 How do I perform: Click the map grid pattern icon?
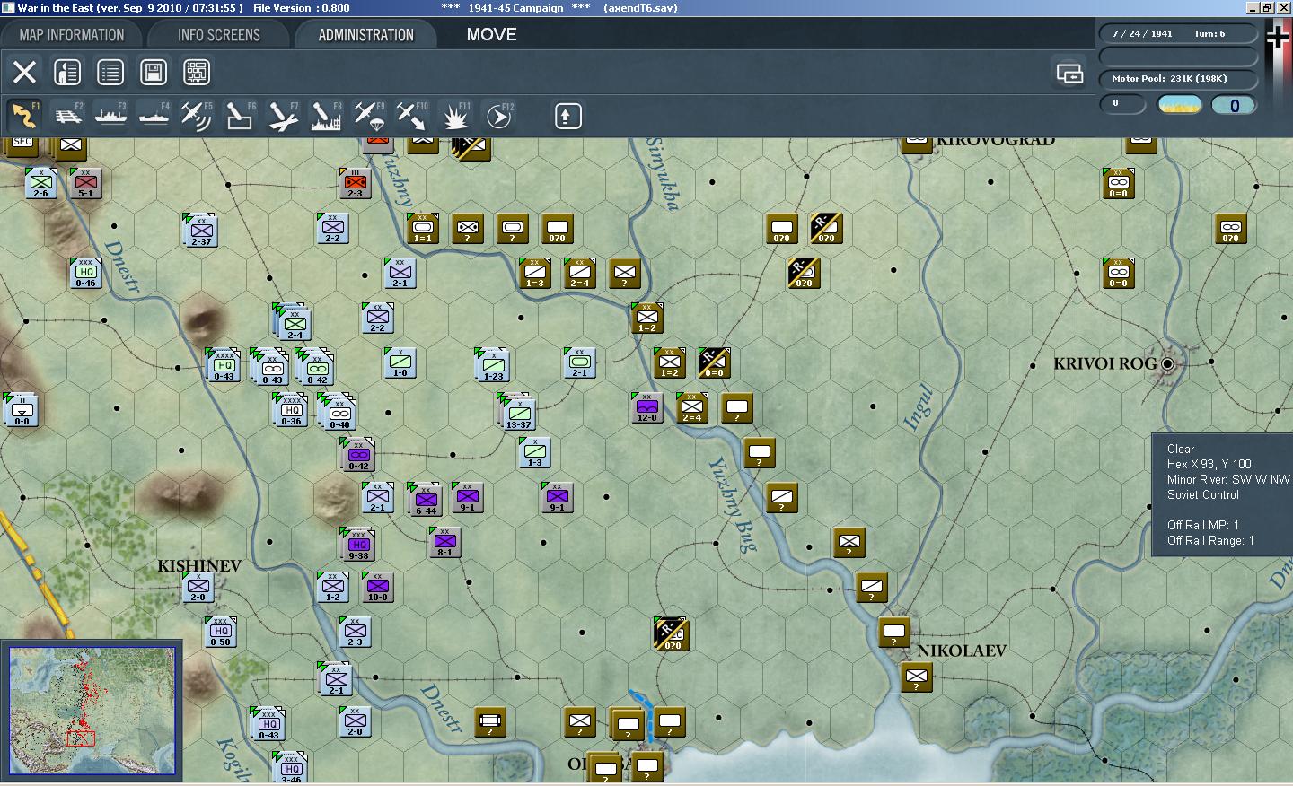[197, 72]
